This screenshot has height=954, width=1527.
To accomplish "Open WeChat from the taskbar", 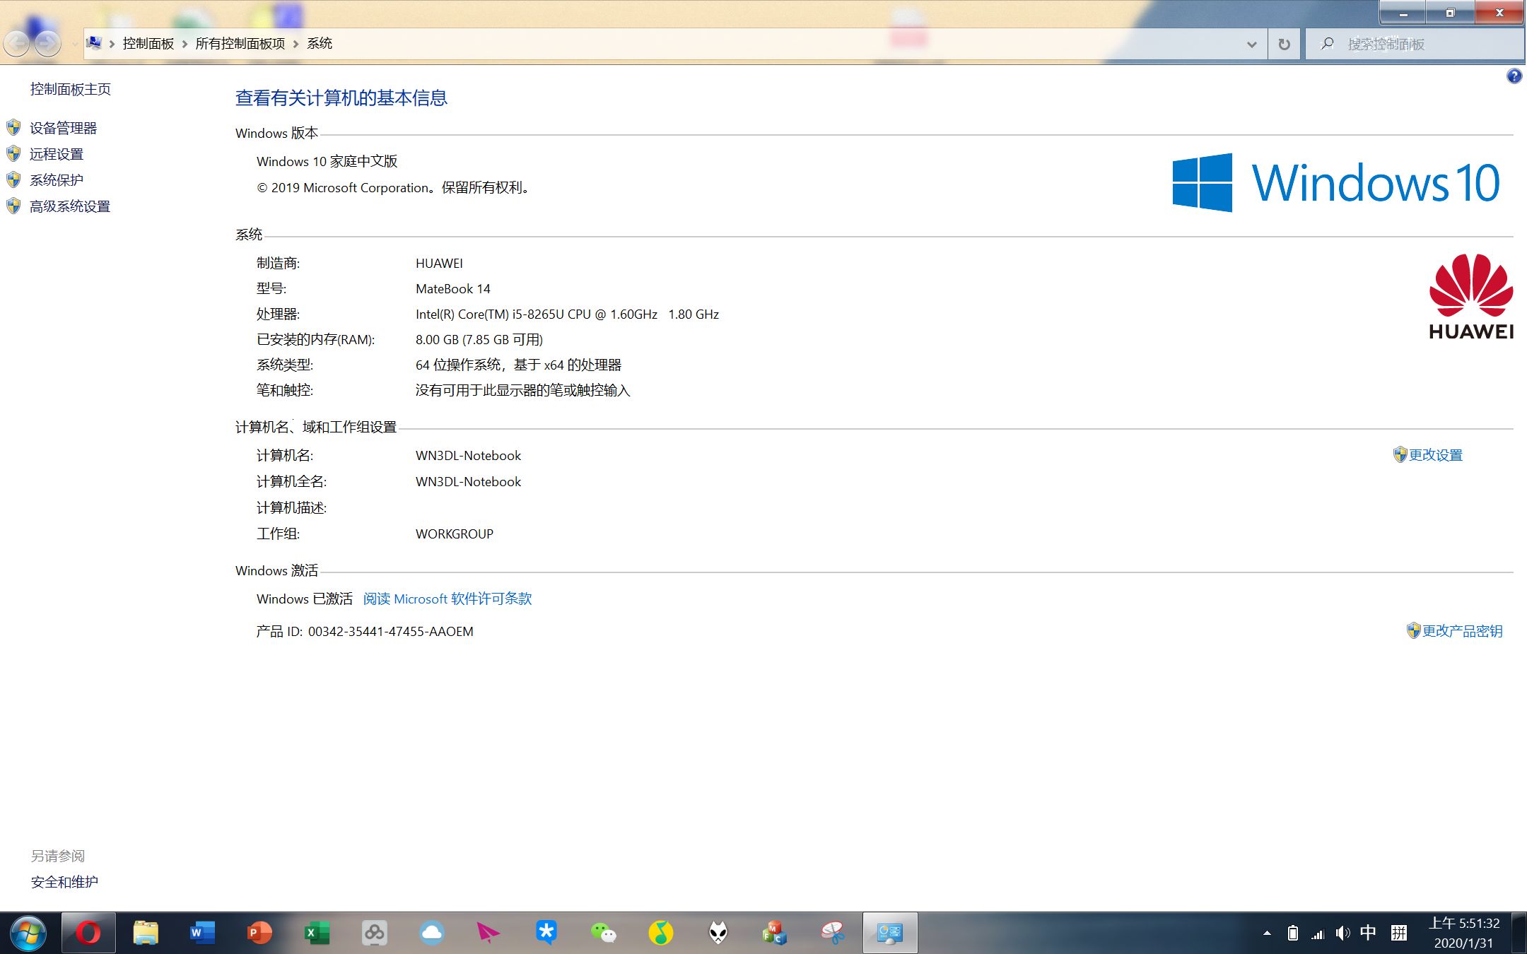I will pos(603,933).
